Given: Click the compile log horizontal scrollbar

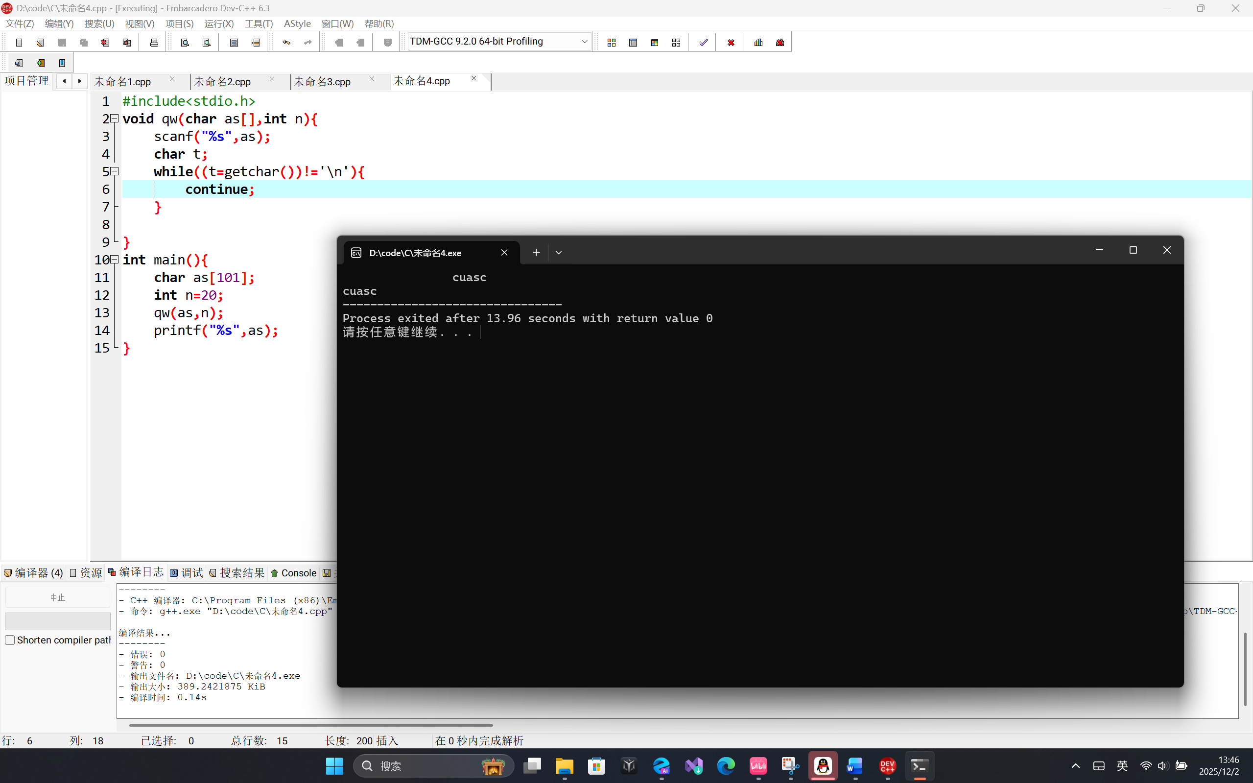Looking at the screenshot, I should coord(310,726).
